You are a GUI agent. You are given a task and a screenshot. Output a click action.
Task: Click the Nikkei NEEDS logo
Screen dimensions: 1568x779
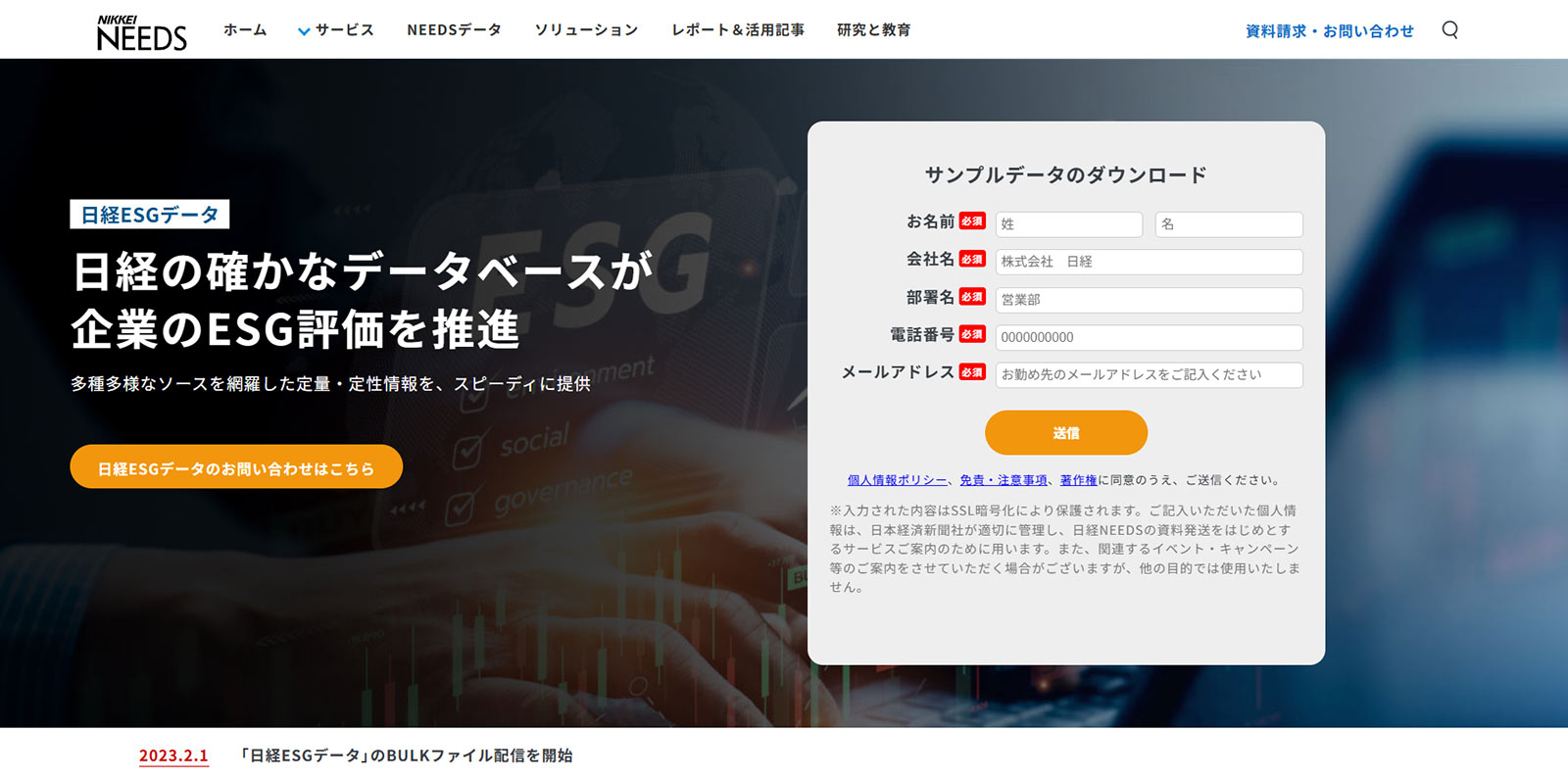[x=142, y=32]
